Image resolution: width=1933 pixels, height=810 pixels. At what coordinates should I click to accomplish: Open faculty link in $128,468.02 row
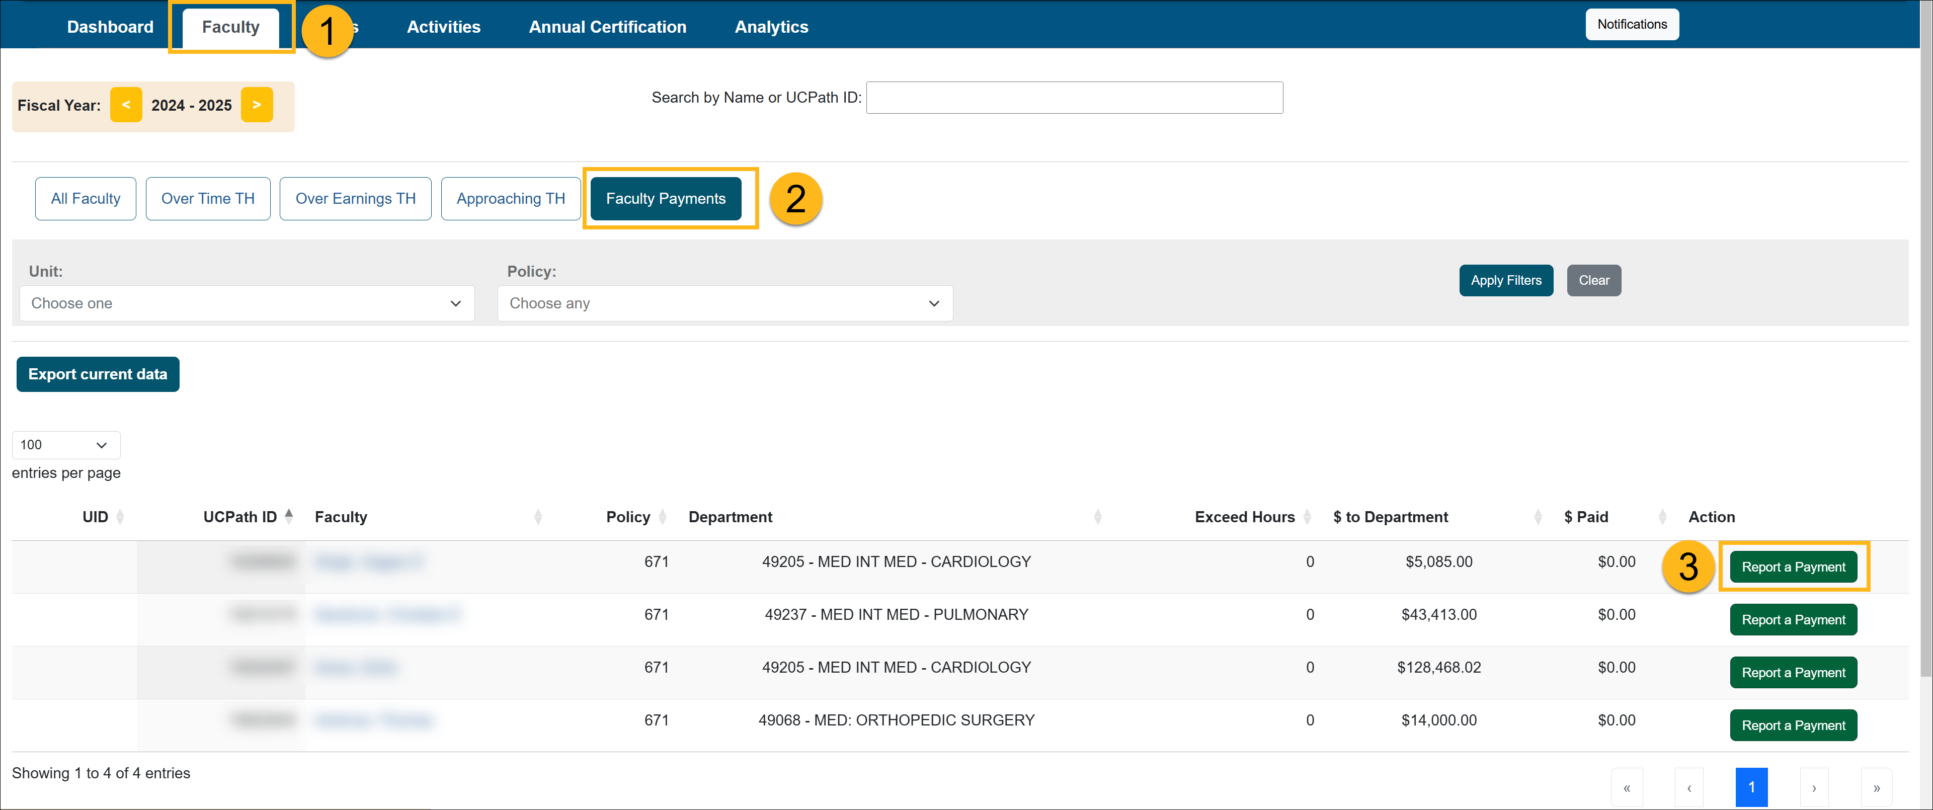356,667
